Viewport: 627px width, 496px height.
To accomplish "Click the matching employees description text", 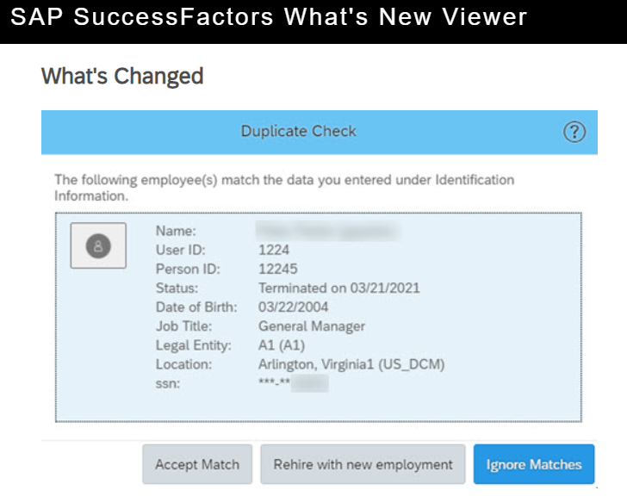I will point(284,188).
